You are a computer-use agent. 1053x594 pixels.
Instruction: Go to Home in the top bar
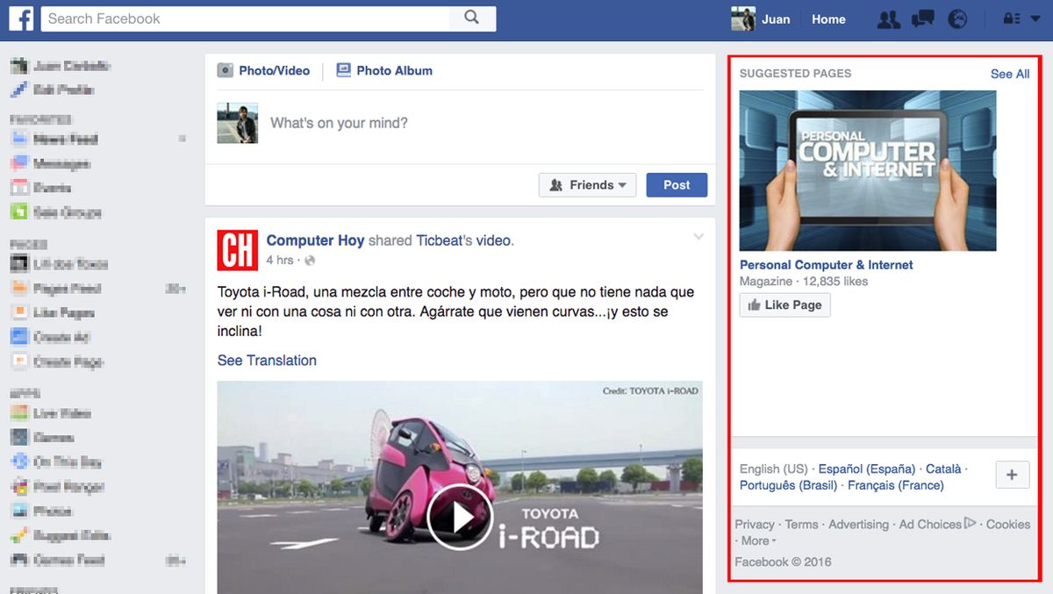pyautogui.click(x=827, y=18)
